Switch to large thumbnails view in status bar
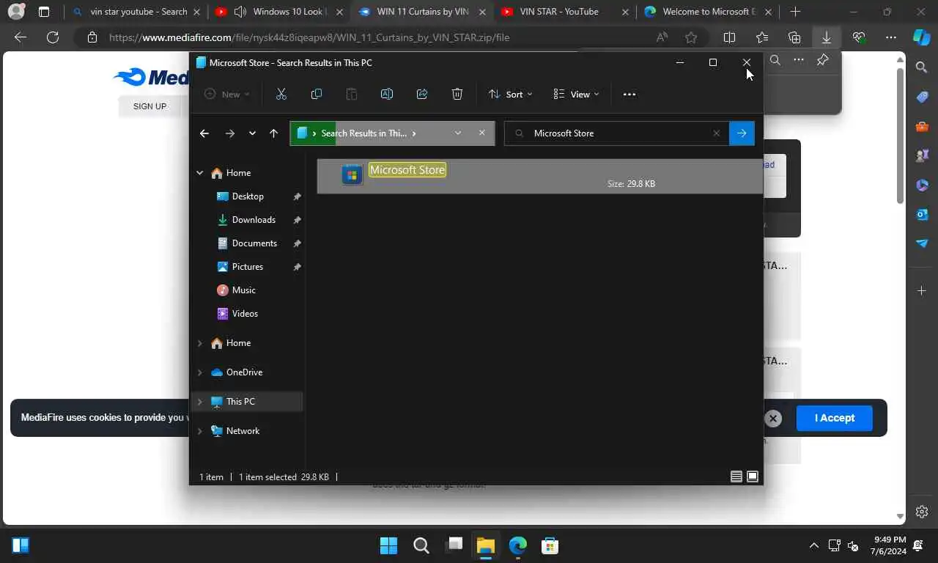 pyautogui.click(x=753, y=476)
